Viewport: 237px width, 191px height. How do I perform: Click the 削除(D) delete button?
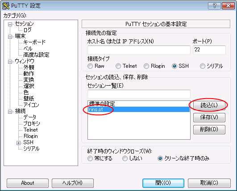click(209, 129)
